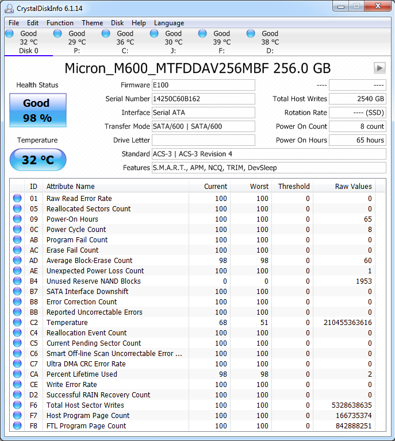Screen dimensions: 395x441
Task: Select the F: disk status orb
Action: tap(202, 34)
